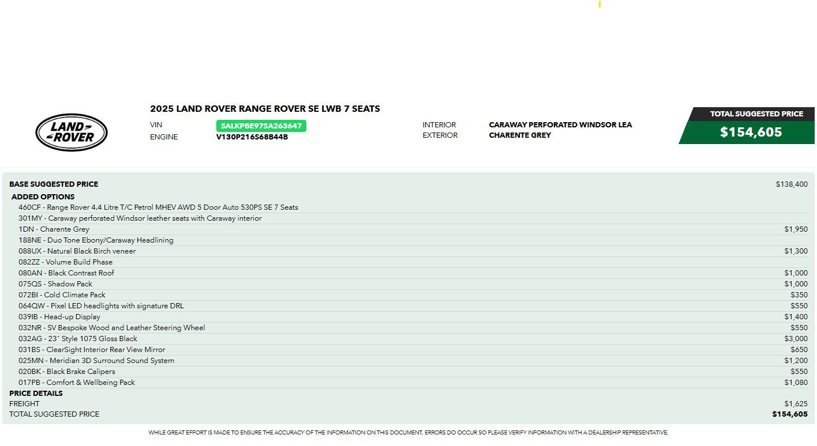Image resolution: width=817 pixels, height=446 pixels.
Task: Click the interior value Caraway Perforated Windsor Lea
Action: pos(560,124)
